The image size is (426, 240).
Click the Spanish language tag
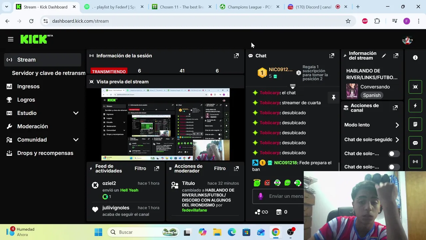372,95
